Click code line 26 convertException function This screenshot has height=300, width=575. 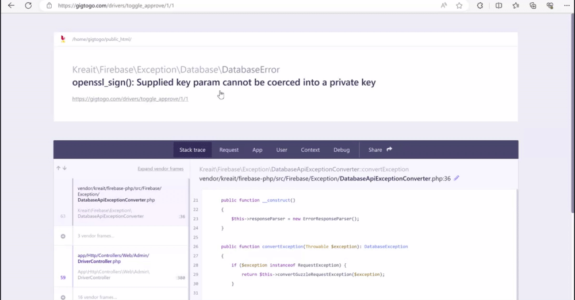coord(315,247)
